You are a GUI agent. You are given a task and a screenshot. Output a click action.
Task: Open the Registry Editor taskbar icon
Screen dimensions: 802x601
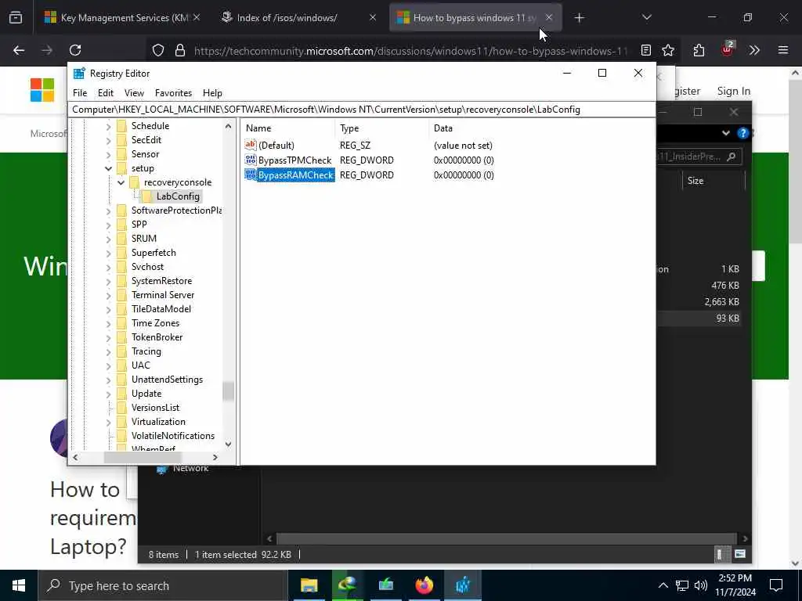pos(462,585)
